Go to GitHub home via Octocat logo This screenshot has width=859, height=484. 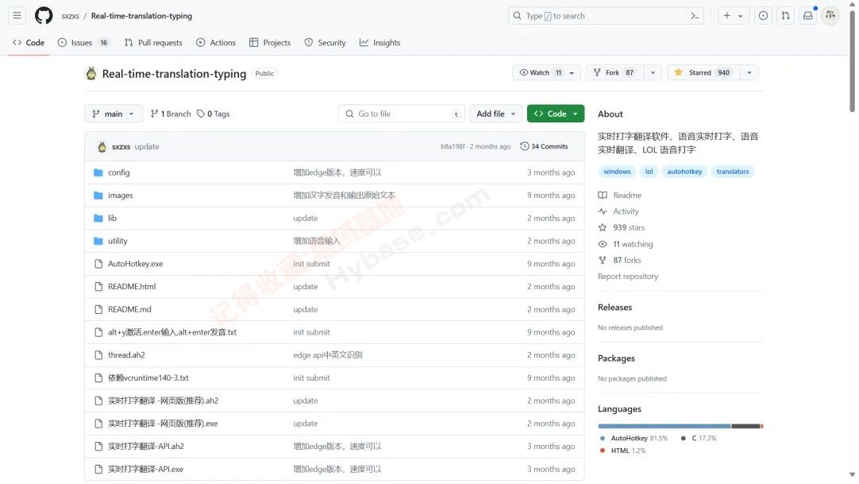[44, 16]
